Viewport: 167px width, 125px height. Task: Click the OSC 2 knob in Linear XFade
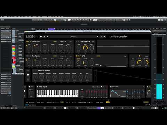point(92,48)
